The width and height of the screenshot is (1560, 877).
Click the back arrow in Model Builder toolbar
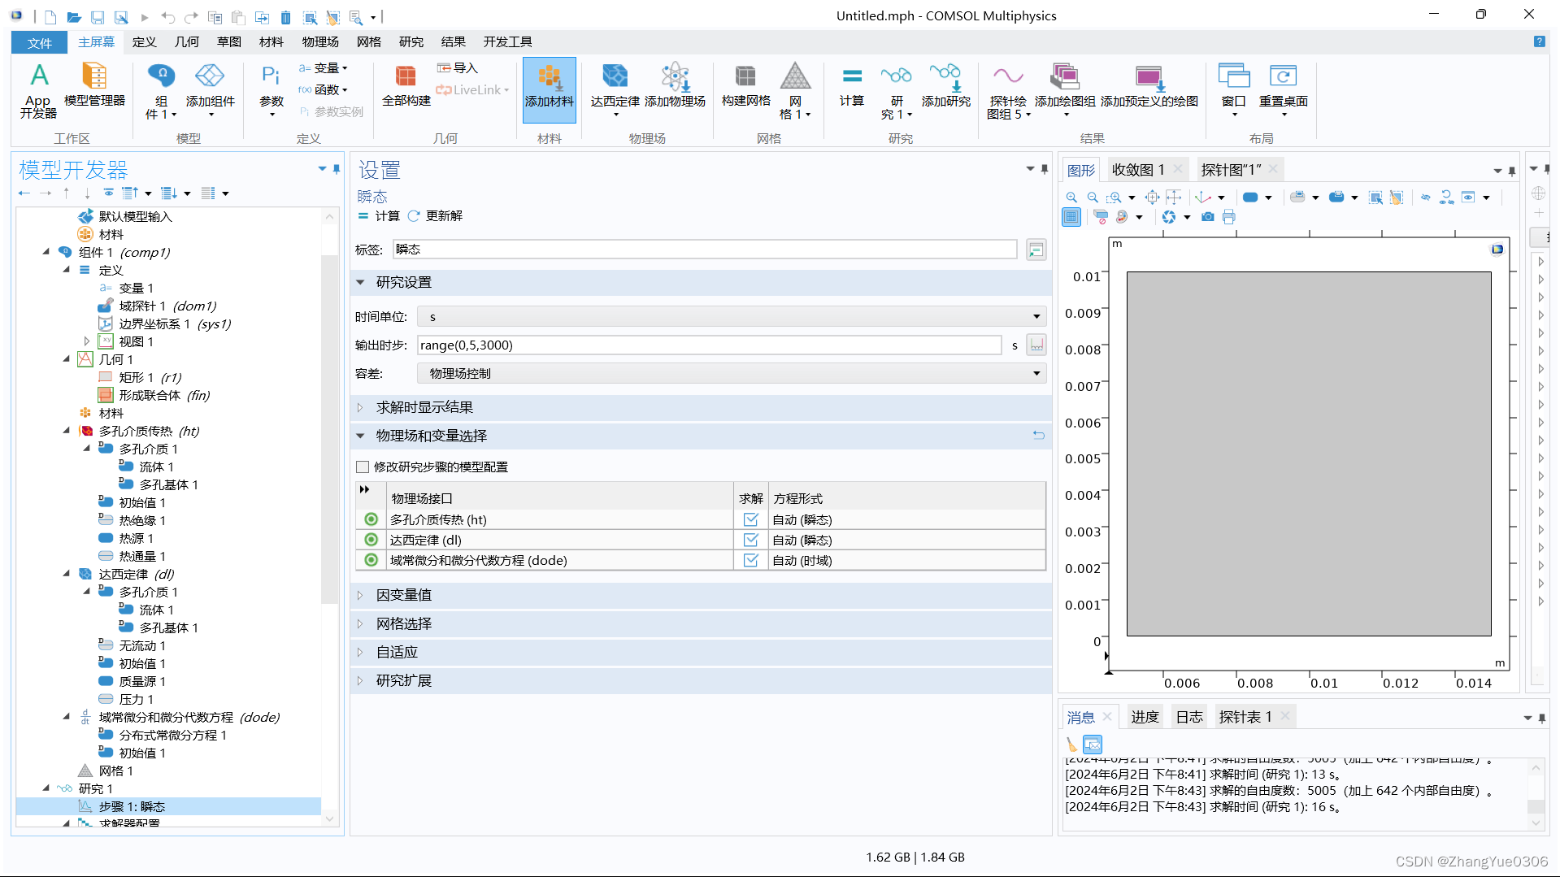24,193
